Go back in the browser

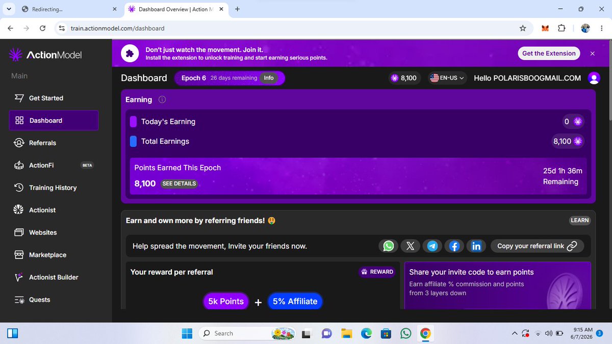[10, 29]
